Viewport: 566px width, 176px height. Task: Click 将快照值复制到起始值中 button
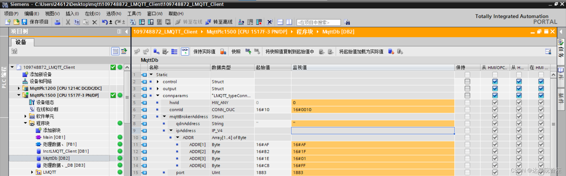coord(290,52)
